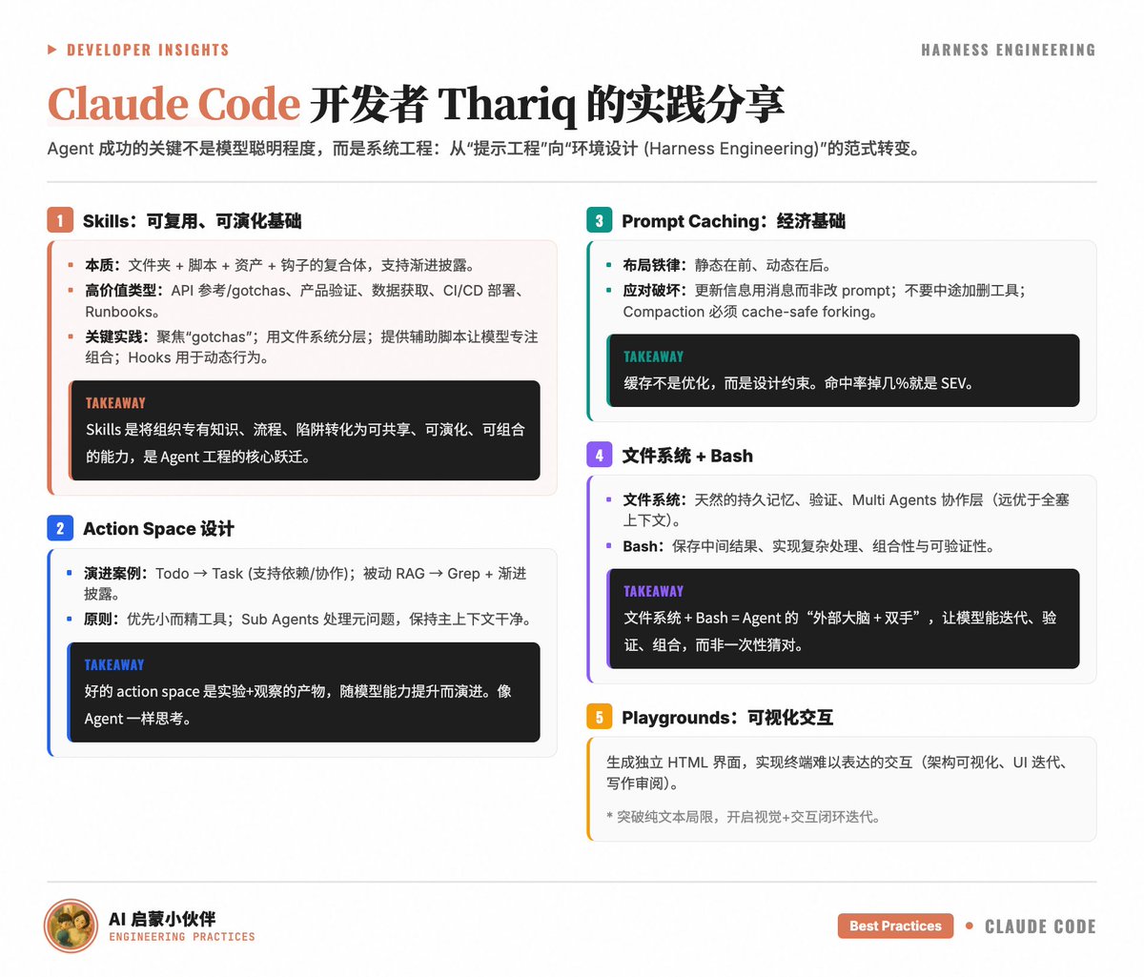Image resolution: width=1144 pixels, height=977 pixels.
Task: Click the DEVELOPER INSIGHTS label
Action: coord(148,50)
